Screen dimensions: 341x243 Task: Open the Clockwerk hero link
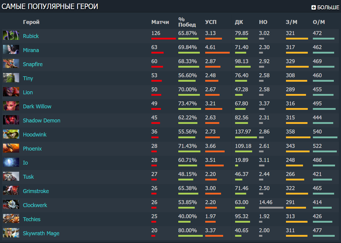[35, 205]
